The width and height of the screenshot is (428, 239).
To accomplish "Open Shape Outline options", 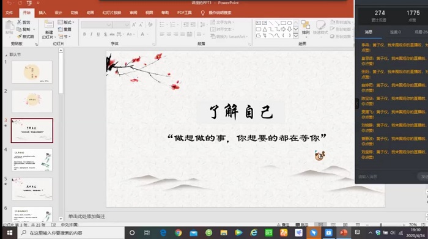I will [341, 29].
